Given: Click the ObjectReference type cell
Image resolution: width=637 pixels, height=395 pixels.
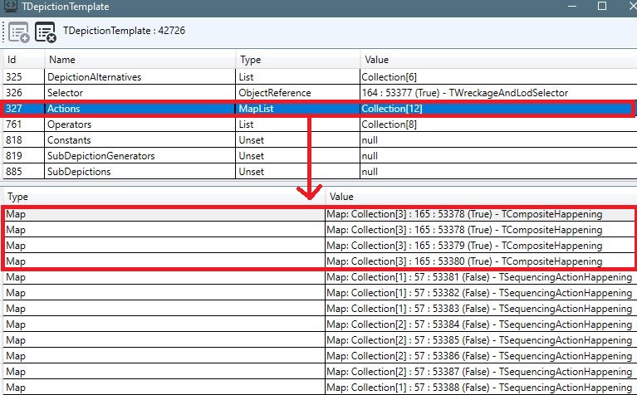Looking at the screenshot, I should (x=297, y=93).
